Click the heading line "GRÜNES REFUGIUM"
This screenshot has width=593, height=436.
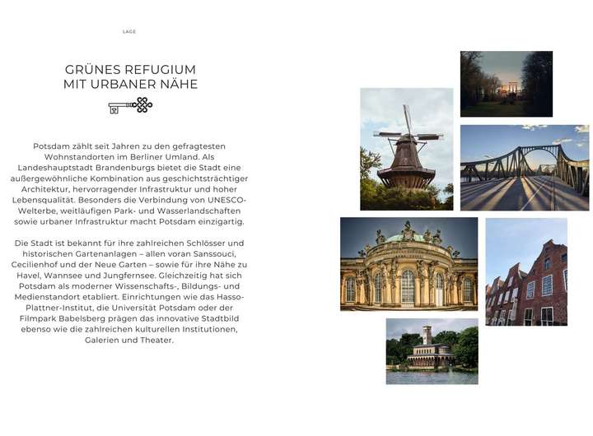pos(130,70)
